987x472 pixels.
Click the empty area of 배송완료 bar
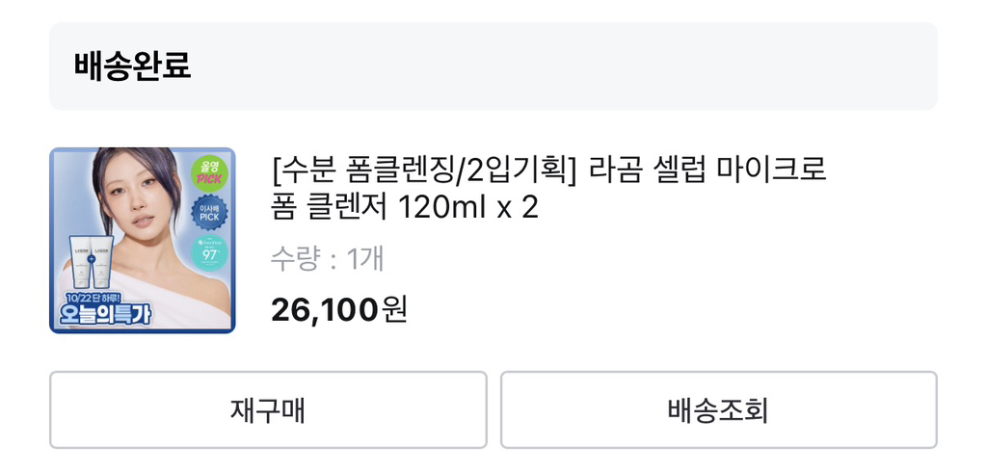point(578,66)
